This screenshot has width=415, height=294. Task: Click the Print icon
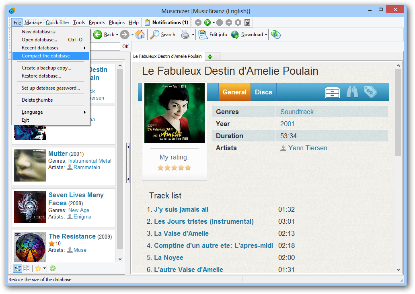[x=185, y=35]
